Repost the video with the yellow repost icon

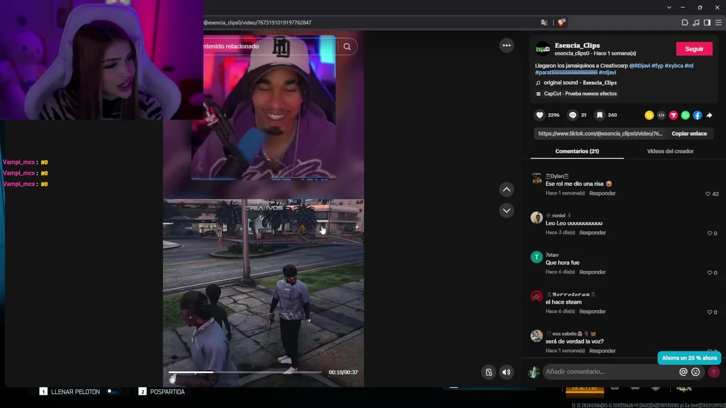click(649, 115)
